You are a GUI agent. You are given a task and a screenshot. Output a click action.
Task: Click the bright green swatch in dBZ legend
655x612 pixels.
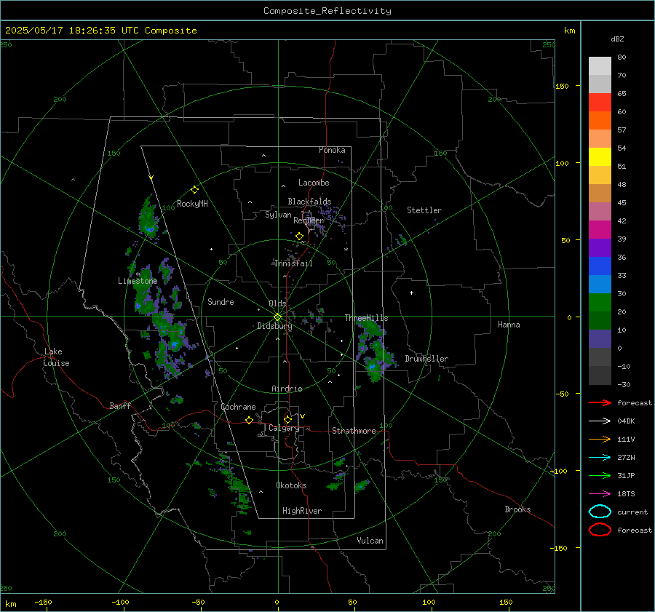click(x=600, y=302)
